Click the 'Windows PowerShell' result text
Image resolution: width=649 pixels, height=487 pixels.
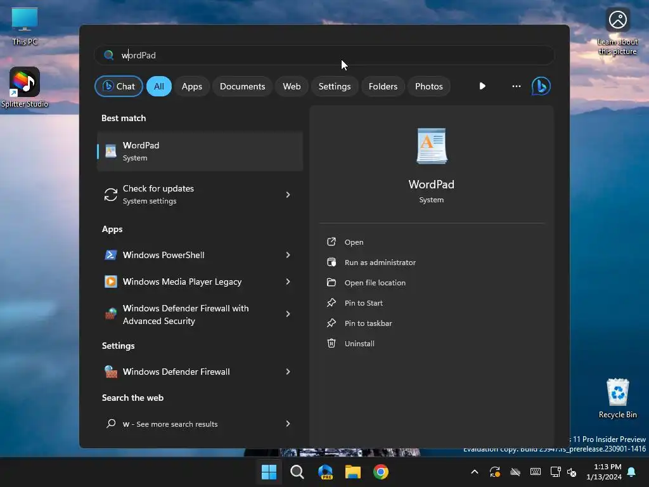(164, 255)
